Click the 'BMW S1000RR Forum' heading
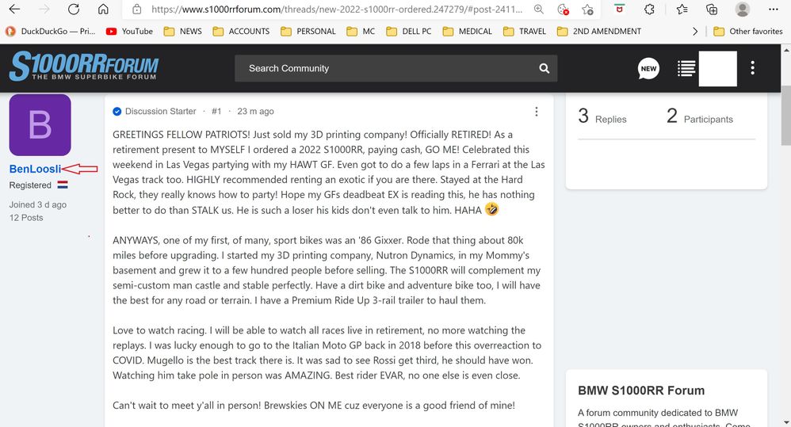Viewport: 791px width, 427px height. pos(641,391)
